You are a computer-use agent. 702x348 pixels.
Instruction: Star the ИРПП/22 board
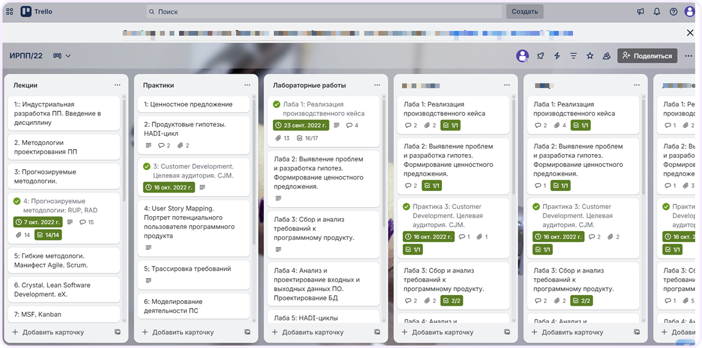[590, 56]
